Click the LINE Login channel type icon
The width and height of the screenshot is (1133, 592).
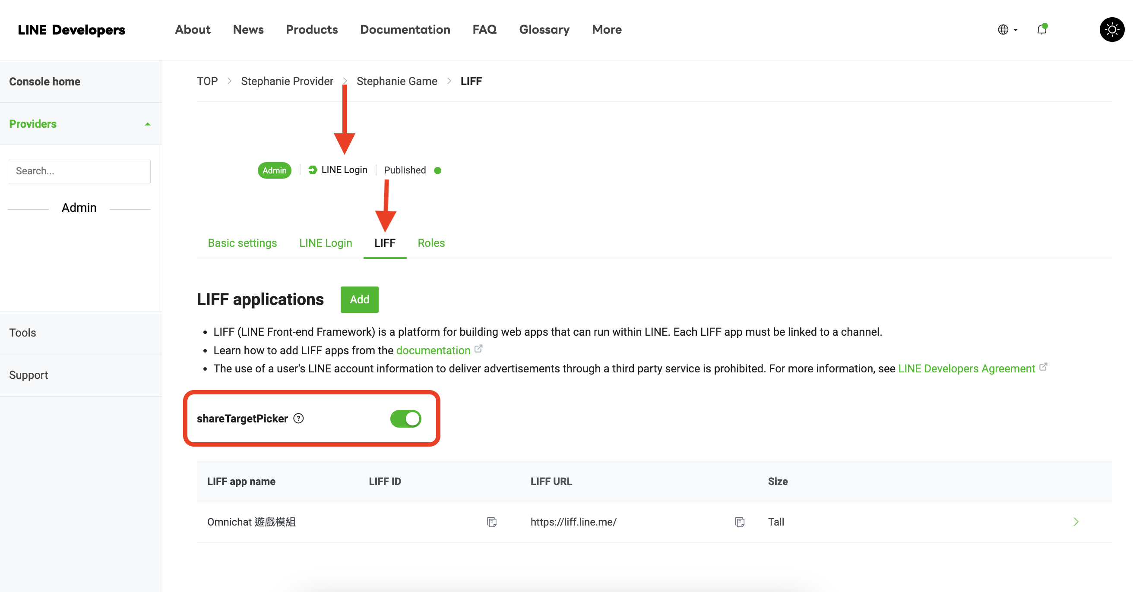click(x=312, y=170)
